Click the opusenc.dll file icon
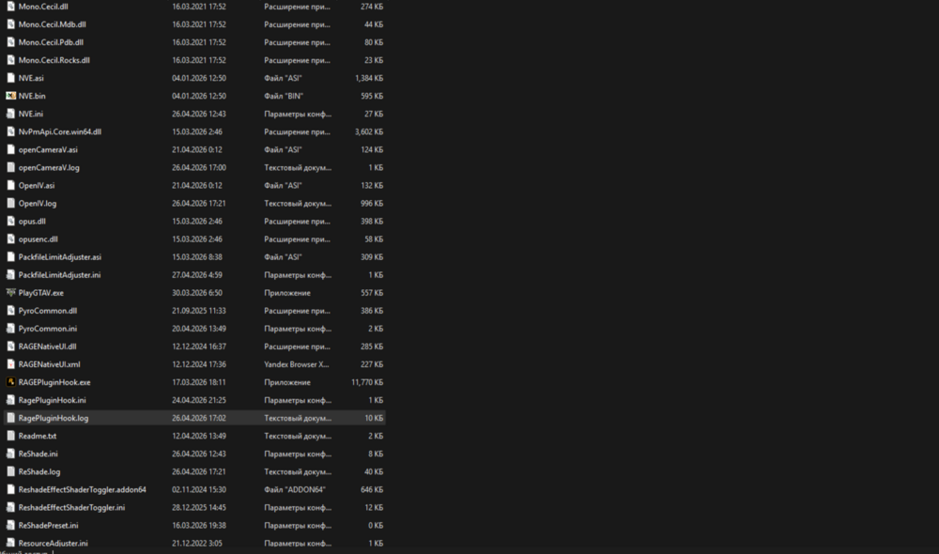The image size is (939, 554). [x=10, y=239]
